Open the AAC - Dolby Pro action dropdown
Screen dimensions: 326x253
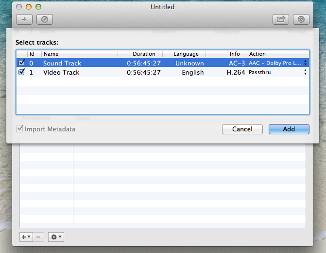click(x=277, y=63)
